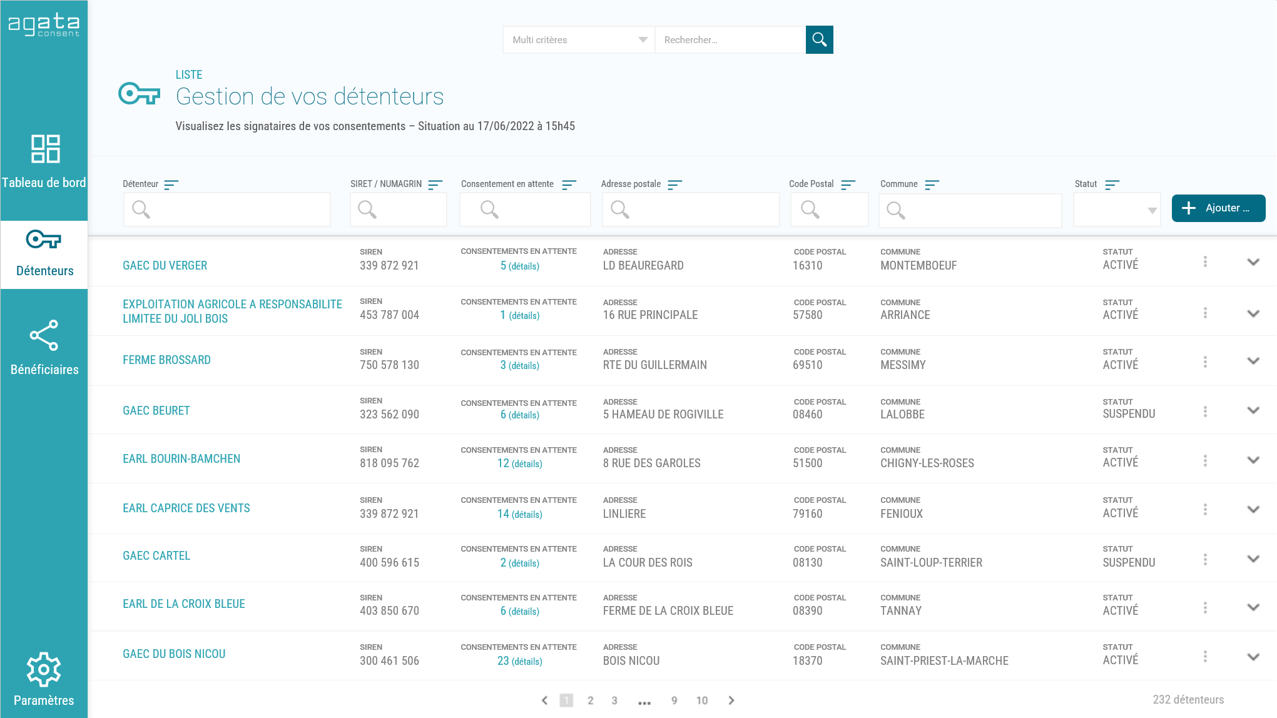This screenshot has height=718, width=1277.
Task: Open three-dot menu for GAEC DU VERGER
Action: pos(1205,261)
